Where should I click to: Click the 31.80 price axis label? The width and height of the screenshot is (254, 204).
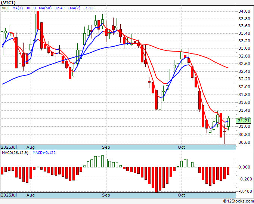point(244,95)
